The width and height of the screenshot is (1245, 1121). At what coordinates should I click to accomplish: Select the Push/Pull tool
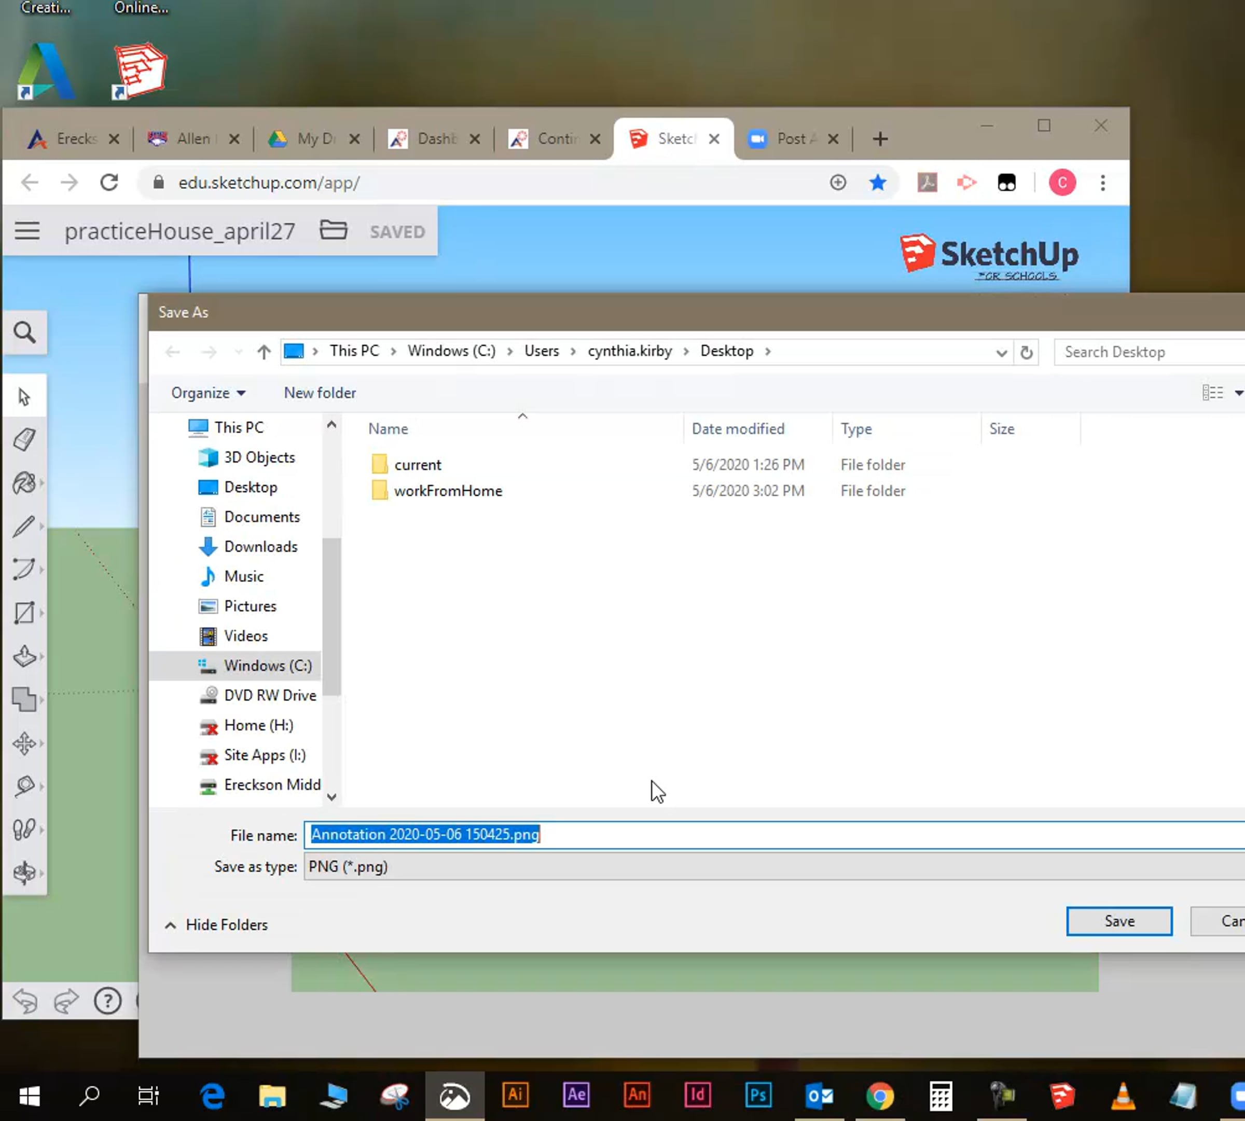(x=24, y=657)
